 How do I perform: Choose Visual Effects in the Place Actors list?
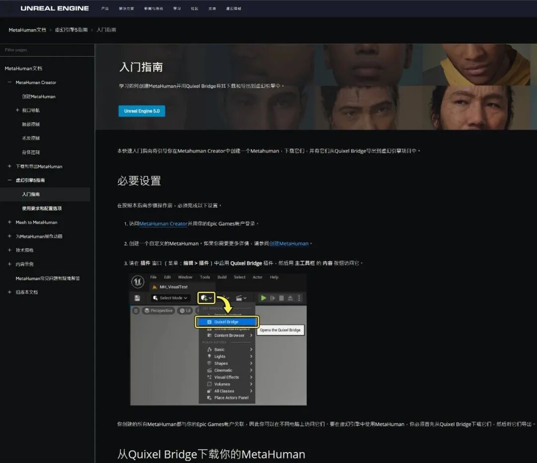[227, 377]
